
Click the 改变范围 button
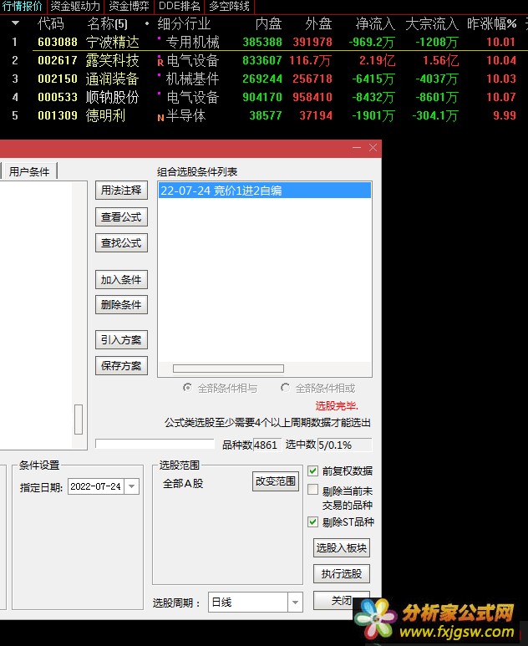coord(276,481)
